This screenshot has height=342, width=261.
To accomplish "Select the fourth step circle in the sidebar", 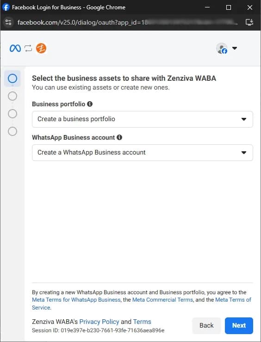I will pyautogui.click(x=12, y=131).
